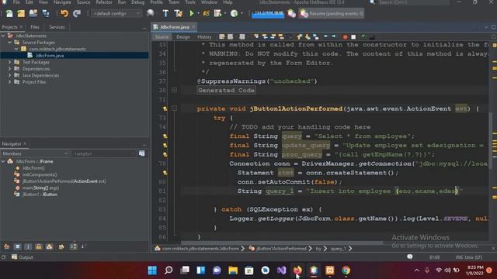Open File Explorer from the taskbar

tap(233, 270)
